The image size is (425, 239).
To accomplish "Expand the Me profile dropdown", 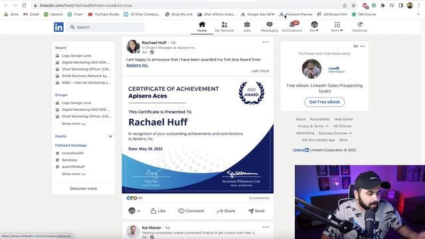I will (x=314, y=27).
